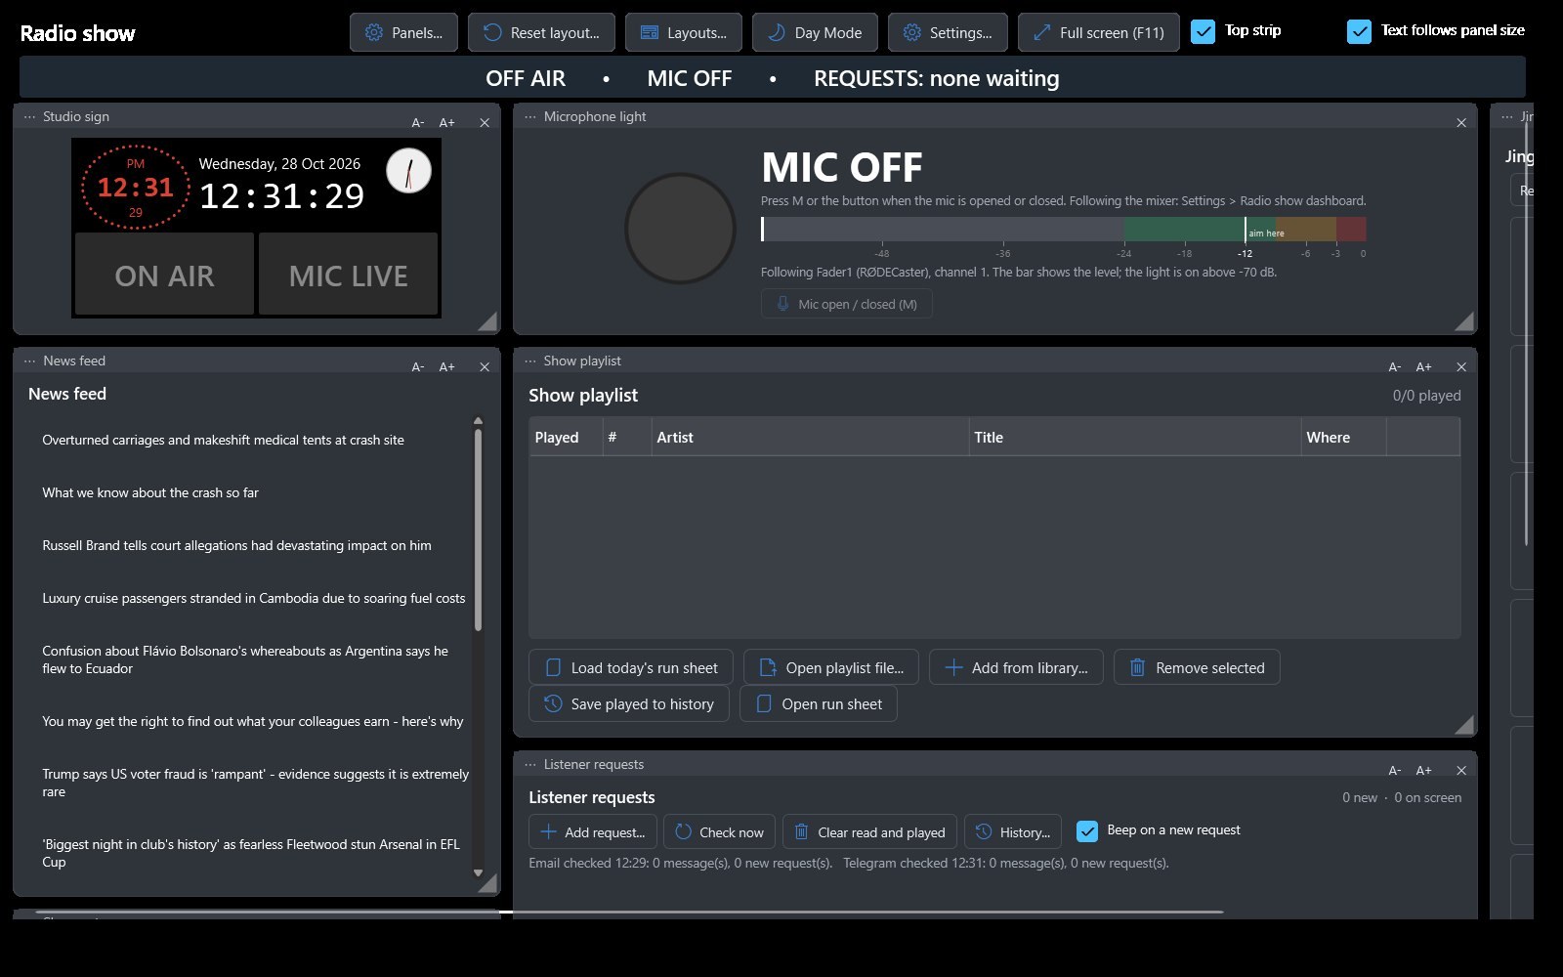Open 'What we know about the crash' headline
The width and height of the screenshot is (1563, 977).
pyautogui.click(x=150, y=492)
